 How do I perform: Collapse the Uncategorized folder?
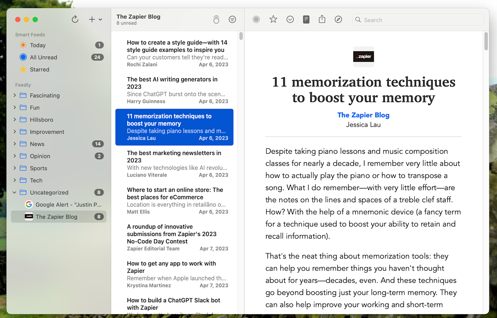click(15, 193)
